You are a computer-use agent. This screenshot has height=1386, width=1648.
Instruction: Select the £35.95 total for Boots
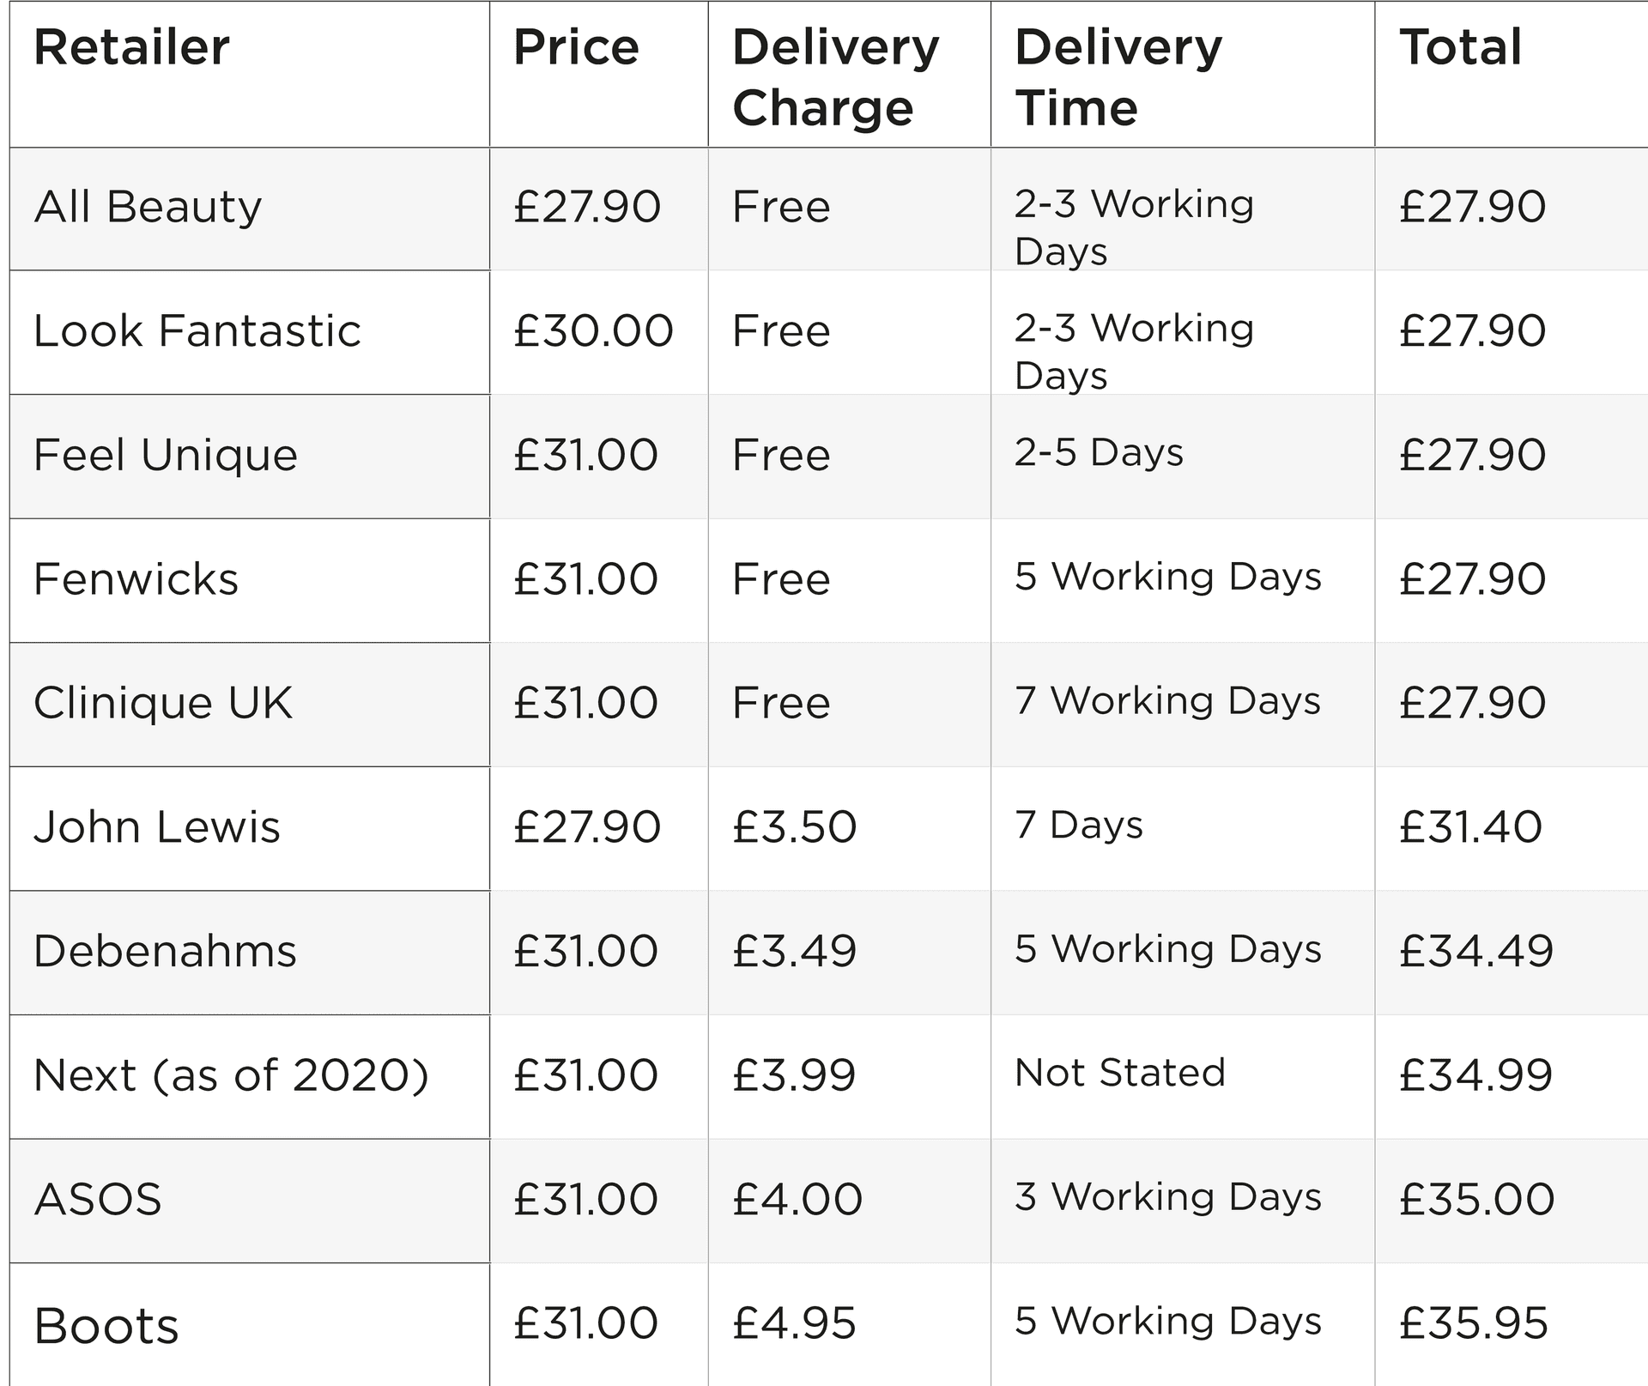[x=1474, y=1322]
